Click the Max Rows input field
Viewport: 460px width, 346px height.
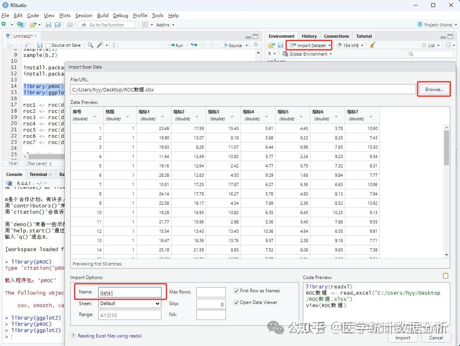211,292
